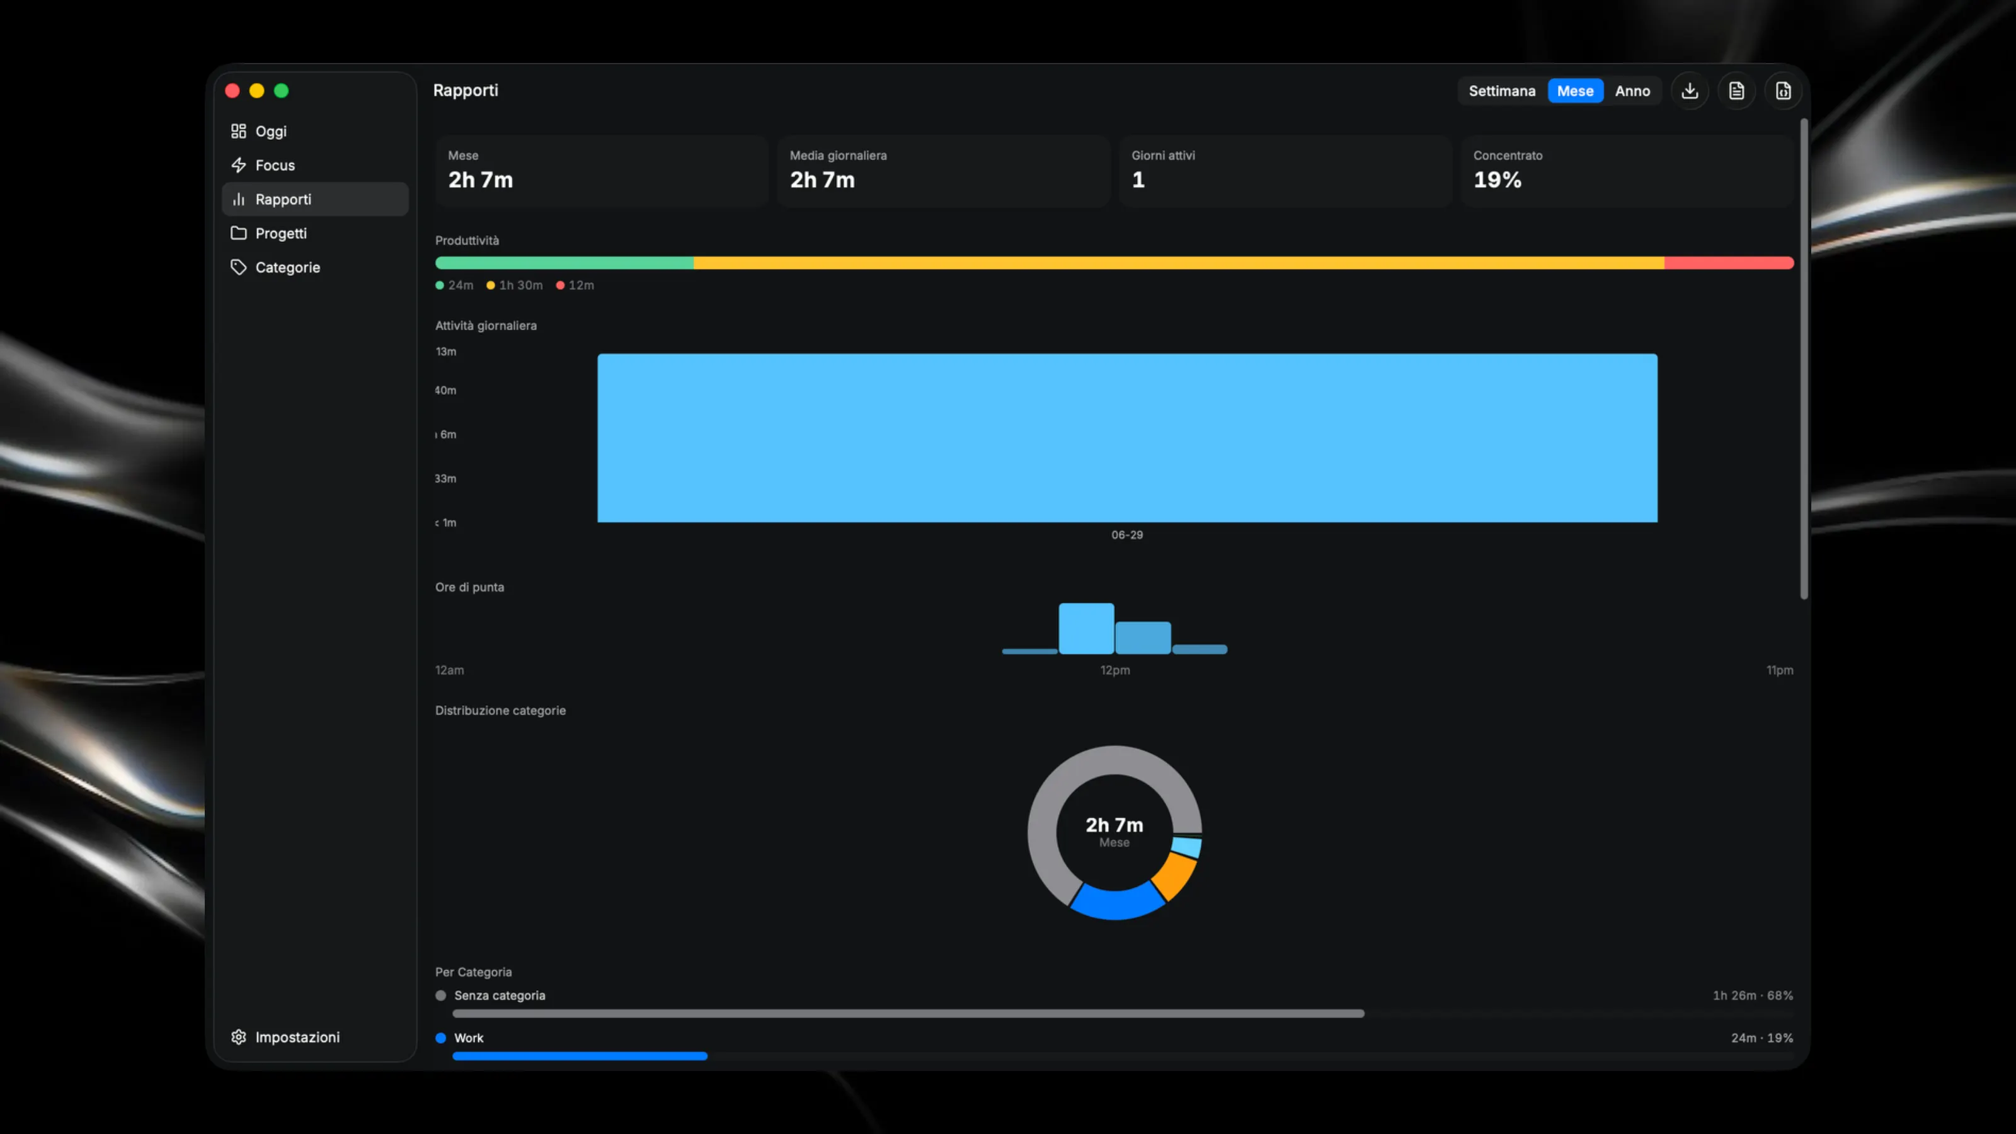Click the blue Work progress bar

580,1057
